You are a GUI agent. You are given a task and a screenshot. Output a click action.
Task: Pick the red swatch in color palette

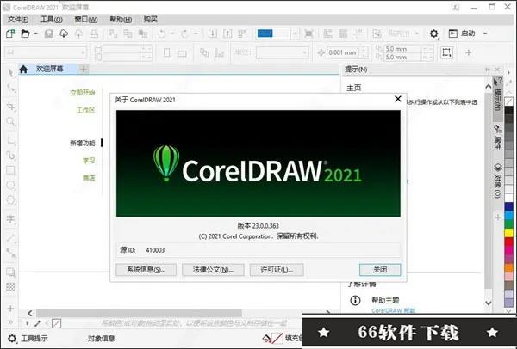tap(509, 242)
